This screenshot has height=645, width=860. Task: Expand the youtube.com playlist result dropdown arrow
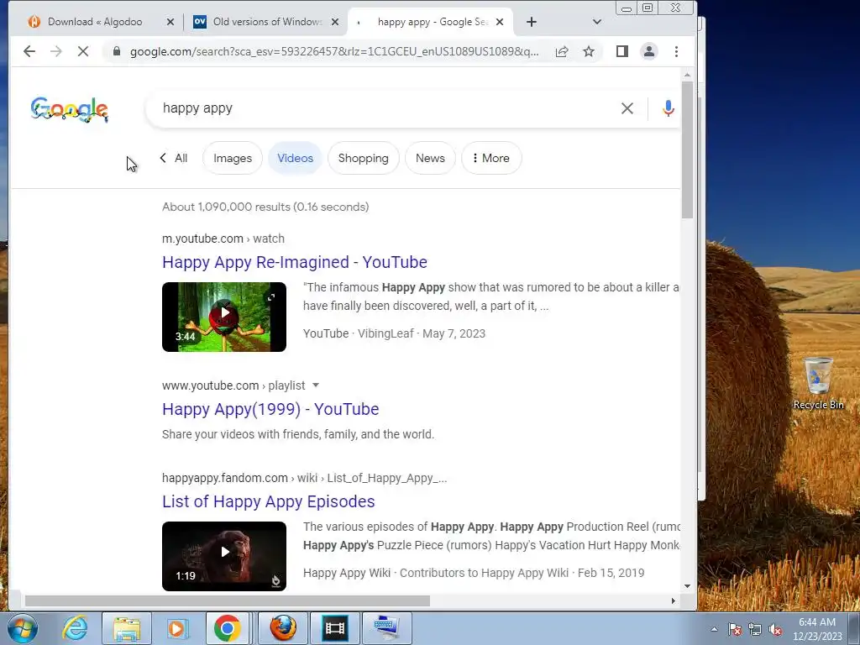[316, 385]
